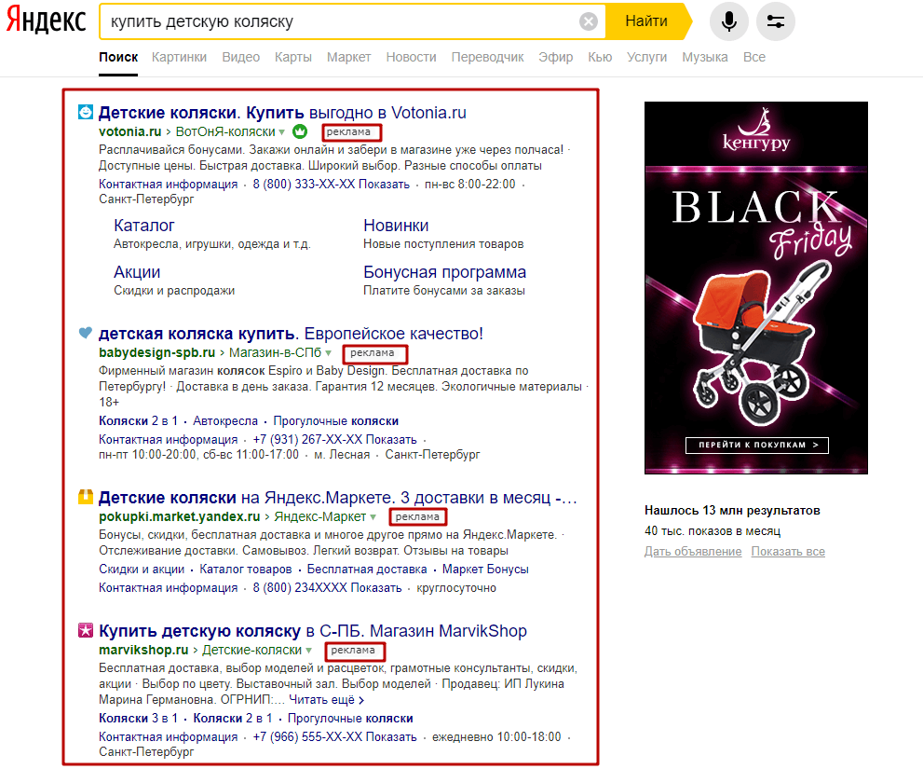Click the blue heart favicon for babydesign
Screen dimensions: 923x769
tap(86, 333)
